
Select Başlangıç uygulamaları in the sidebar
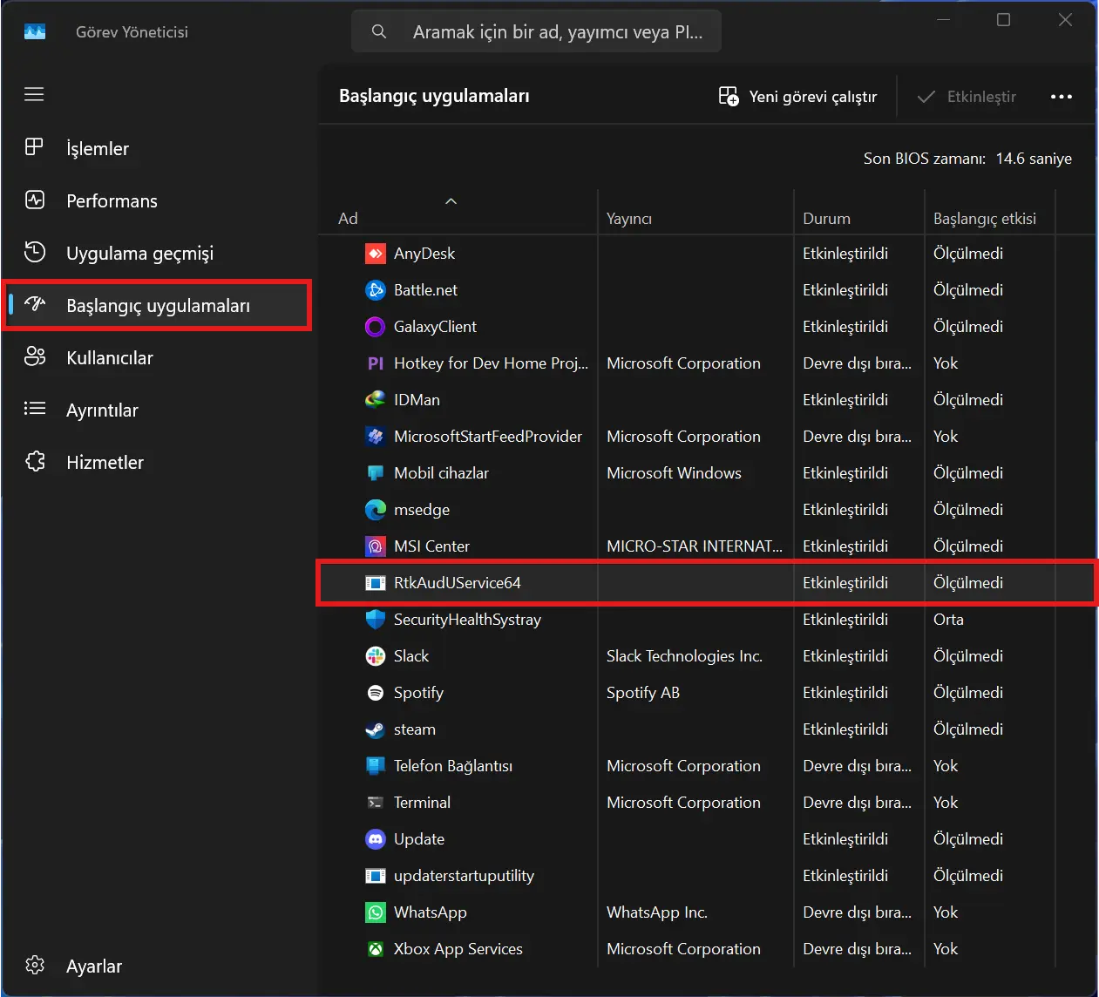click(x=157, y=305)
